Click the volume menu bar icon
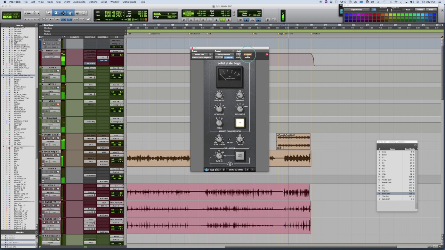 coord(412,2)
